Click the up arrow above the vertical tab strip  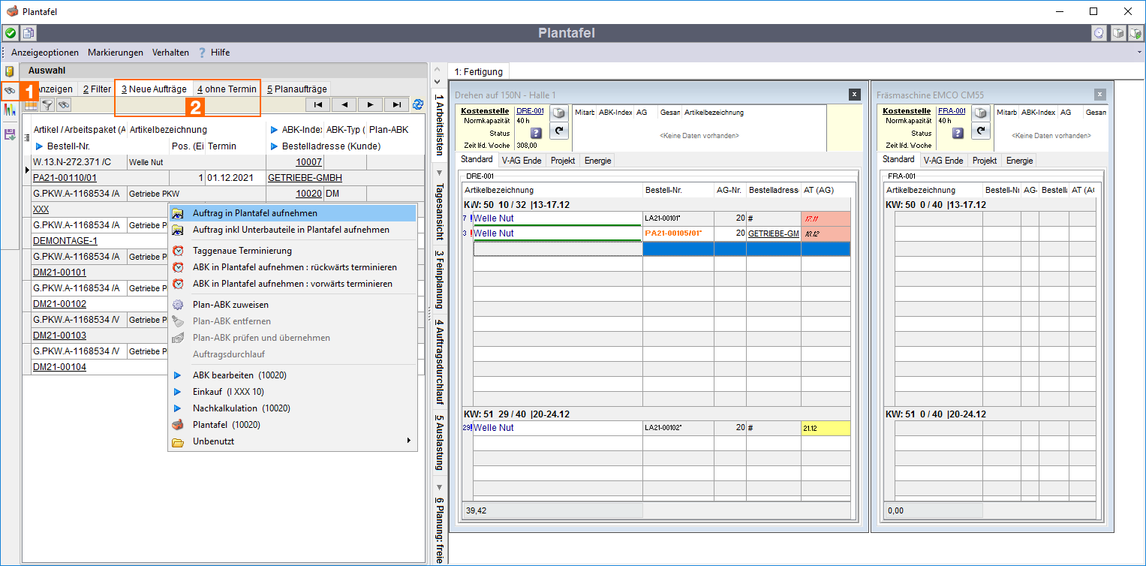click(x=438, y=69)
